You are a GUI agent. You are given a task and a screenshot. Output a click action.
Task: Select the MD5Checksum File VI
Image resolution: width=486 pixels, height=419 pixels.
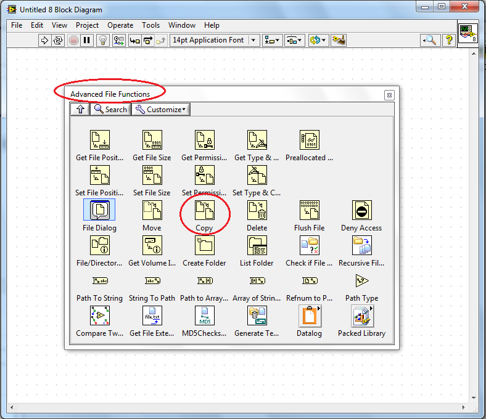point(204,315)
